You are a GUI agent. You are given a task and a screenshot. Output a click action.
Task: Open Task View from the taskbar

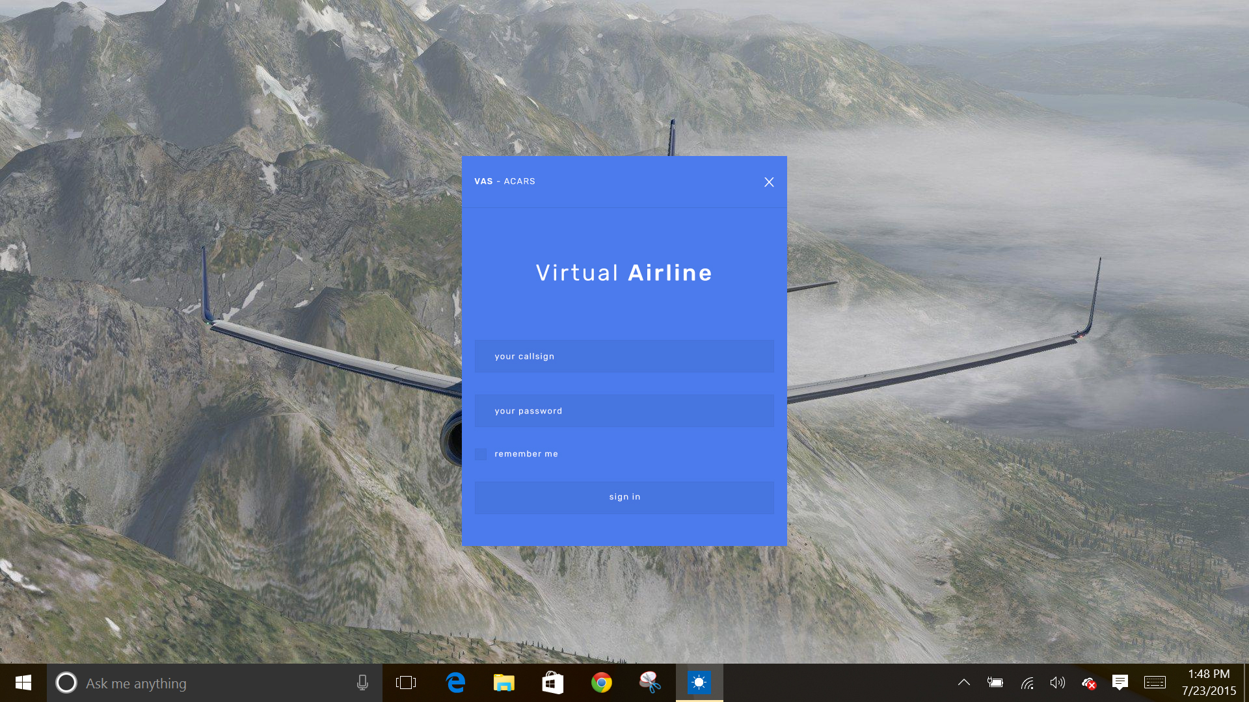point(405,682)
